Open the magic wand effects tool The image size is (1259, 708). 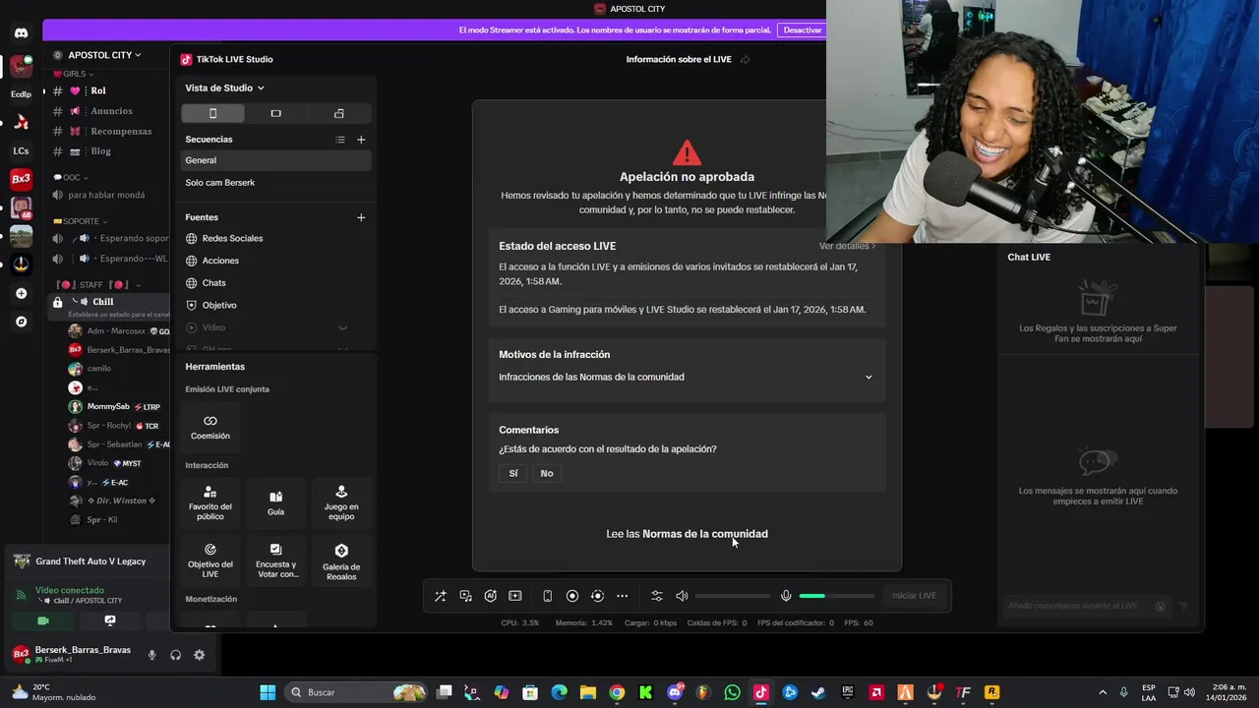tap(440, 596)
